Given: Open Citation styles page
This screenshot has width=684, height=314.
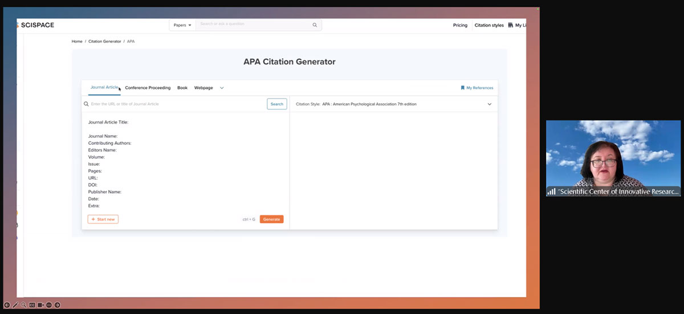Looking at the screenshot, I should tap(489, 25).
